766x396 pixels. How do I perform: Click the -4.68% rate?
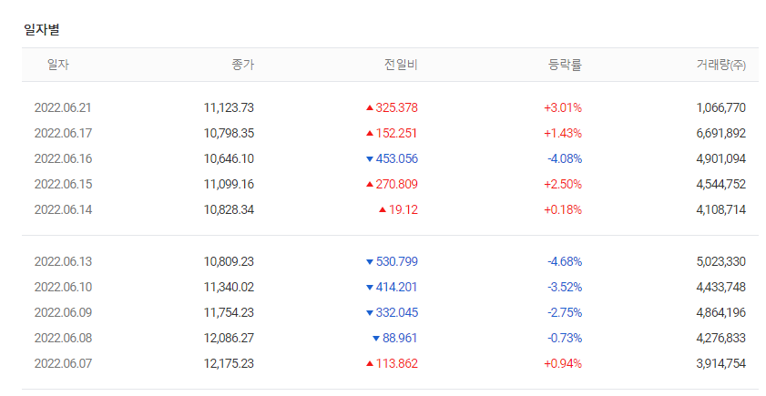[x=565, y=261]
